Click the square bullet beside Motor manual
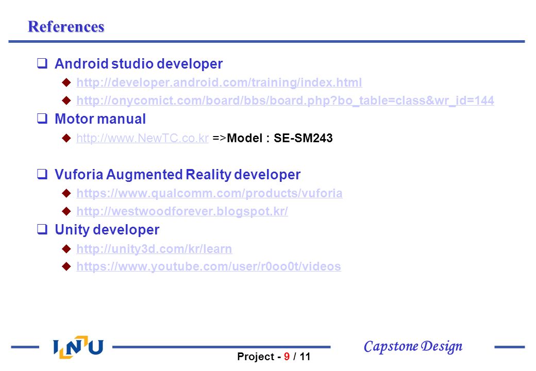536x371 pixels. click(x=42, y=118)
